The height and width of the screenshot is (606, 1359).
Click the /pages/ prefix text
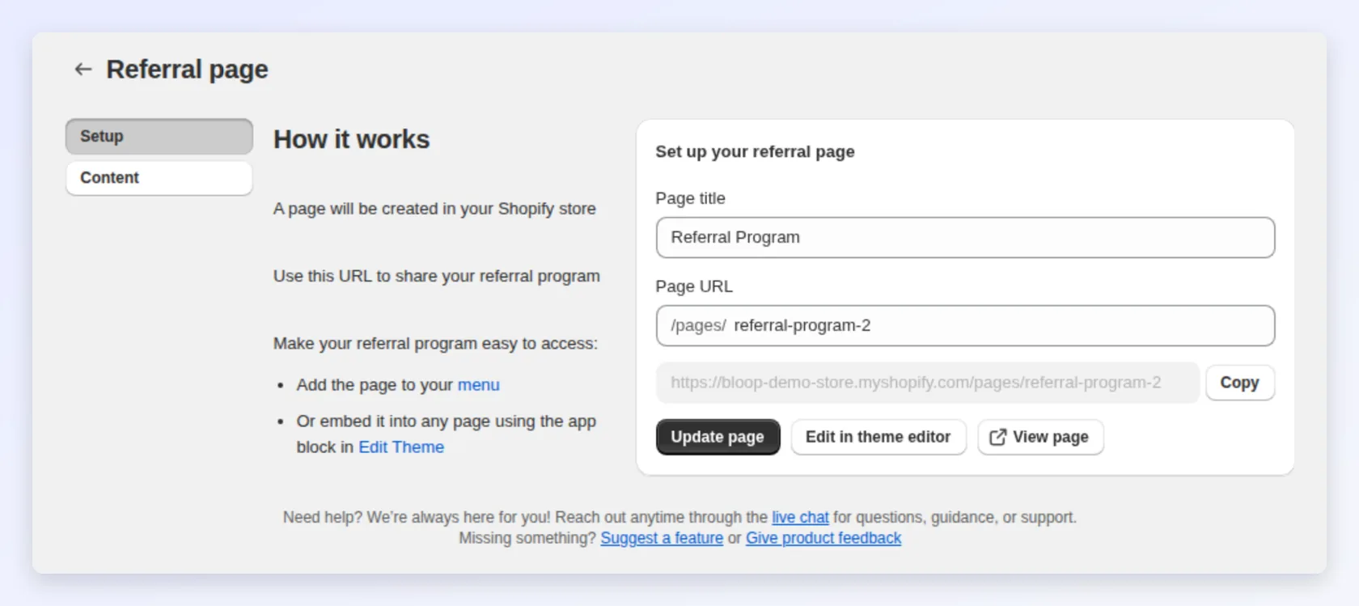tap(698, 325)
